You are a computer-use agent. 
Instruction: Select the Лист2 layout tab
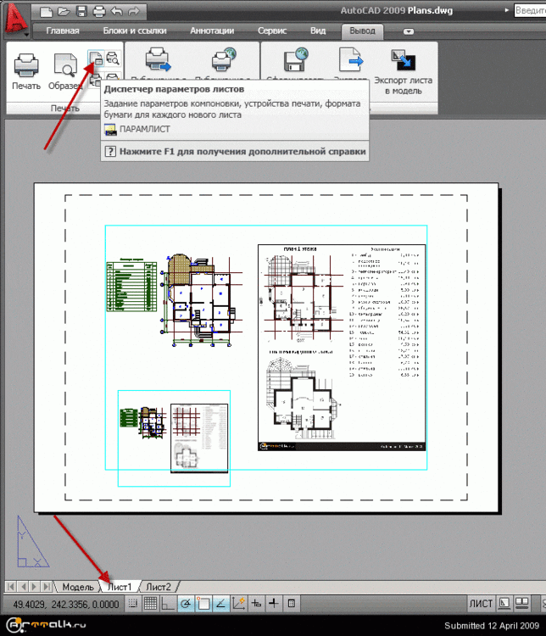point(158,587)
